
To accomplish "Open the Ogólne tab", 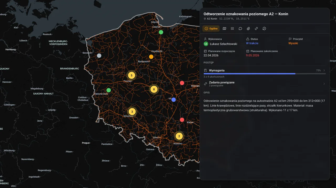I will point(211,29).
